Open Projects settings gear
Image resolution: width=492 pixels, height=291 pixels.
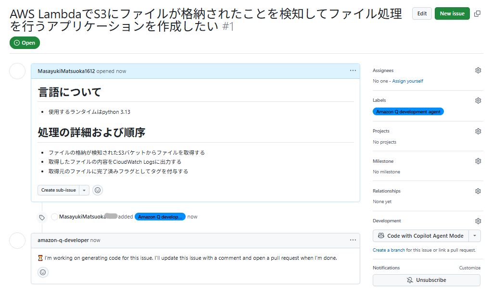point(478,131)
